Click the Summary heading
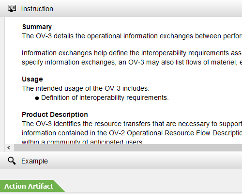Image resolution: width=242 pixels, height=194 pixels. [37, 27]
